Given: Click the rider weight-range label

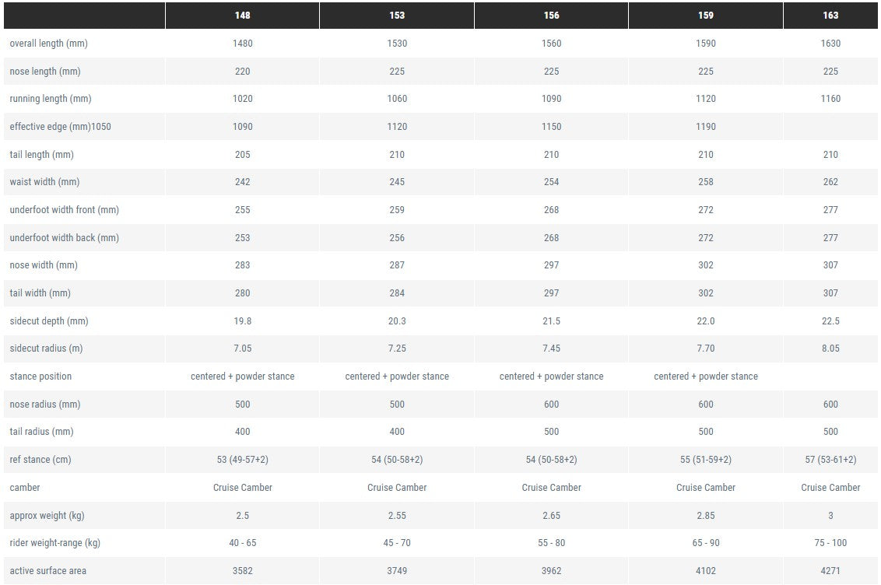Looking at the screenshot, I should pyautogui.click(x=54, y=543).
